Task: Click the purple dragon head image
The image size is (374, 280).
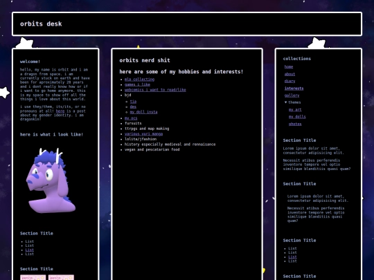Action: pos(51,180)
